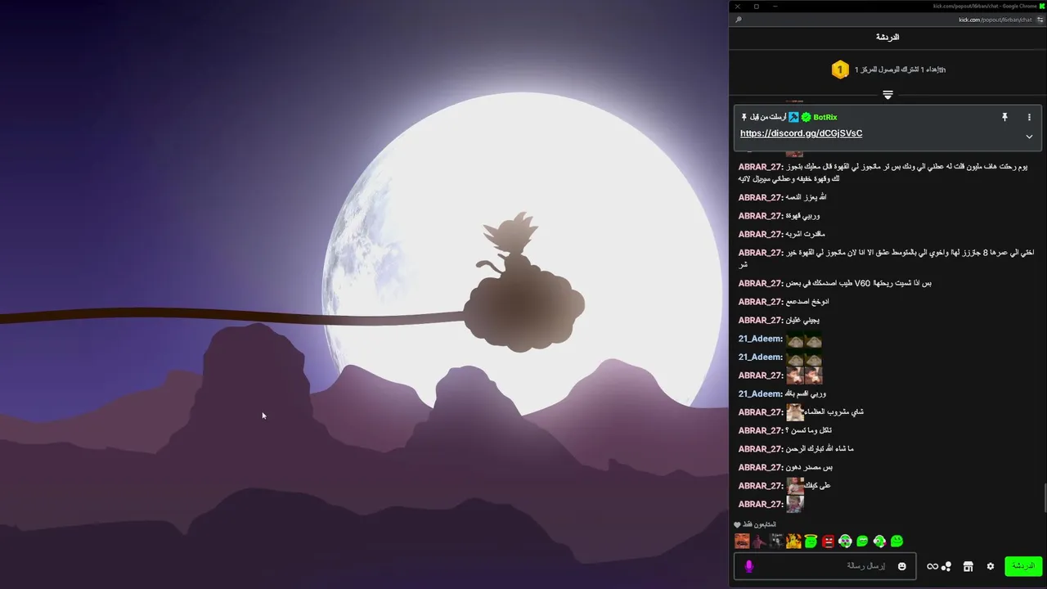This screenshot has height=589, width=1047.
Task: Click the Kick extension icon in title bar
Action: click(x=1042, y=6)
